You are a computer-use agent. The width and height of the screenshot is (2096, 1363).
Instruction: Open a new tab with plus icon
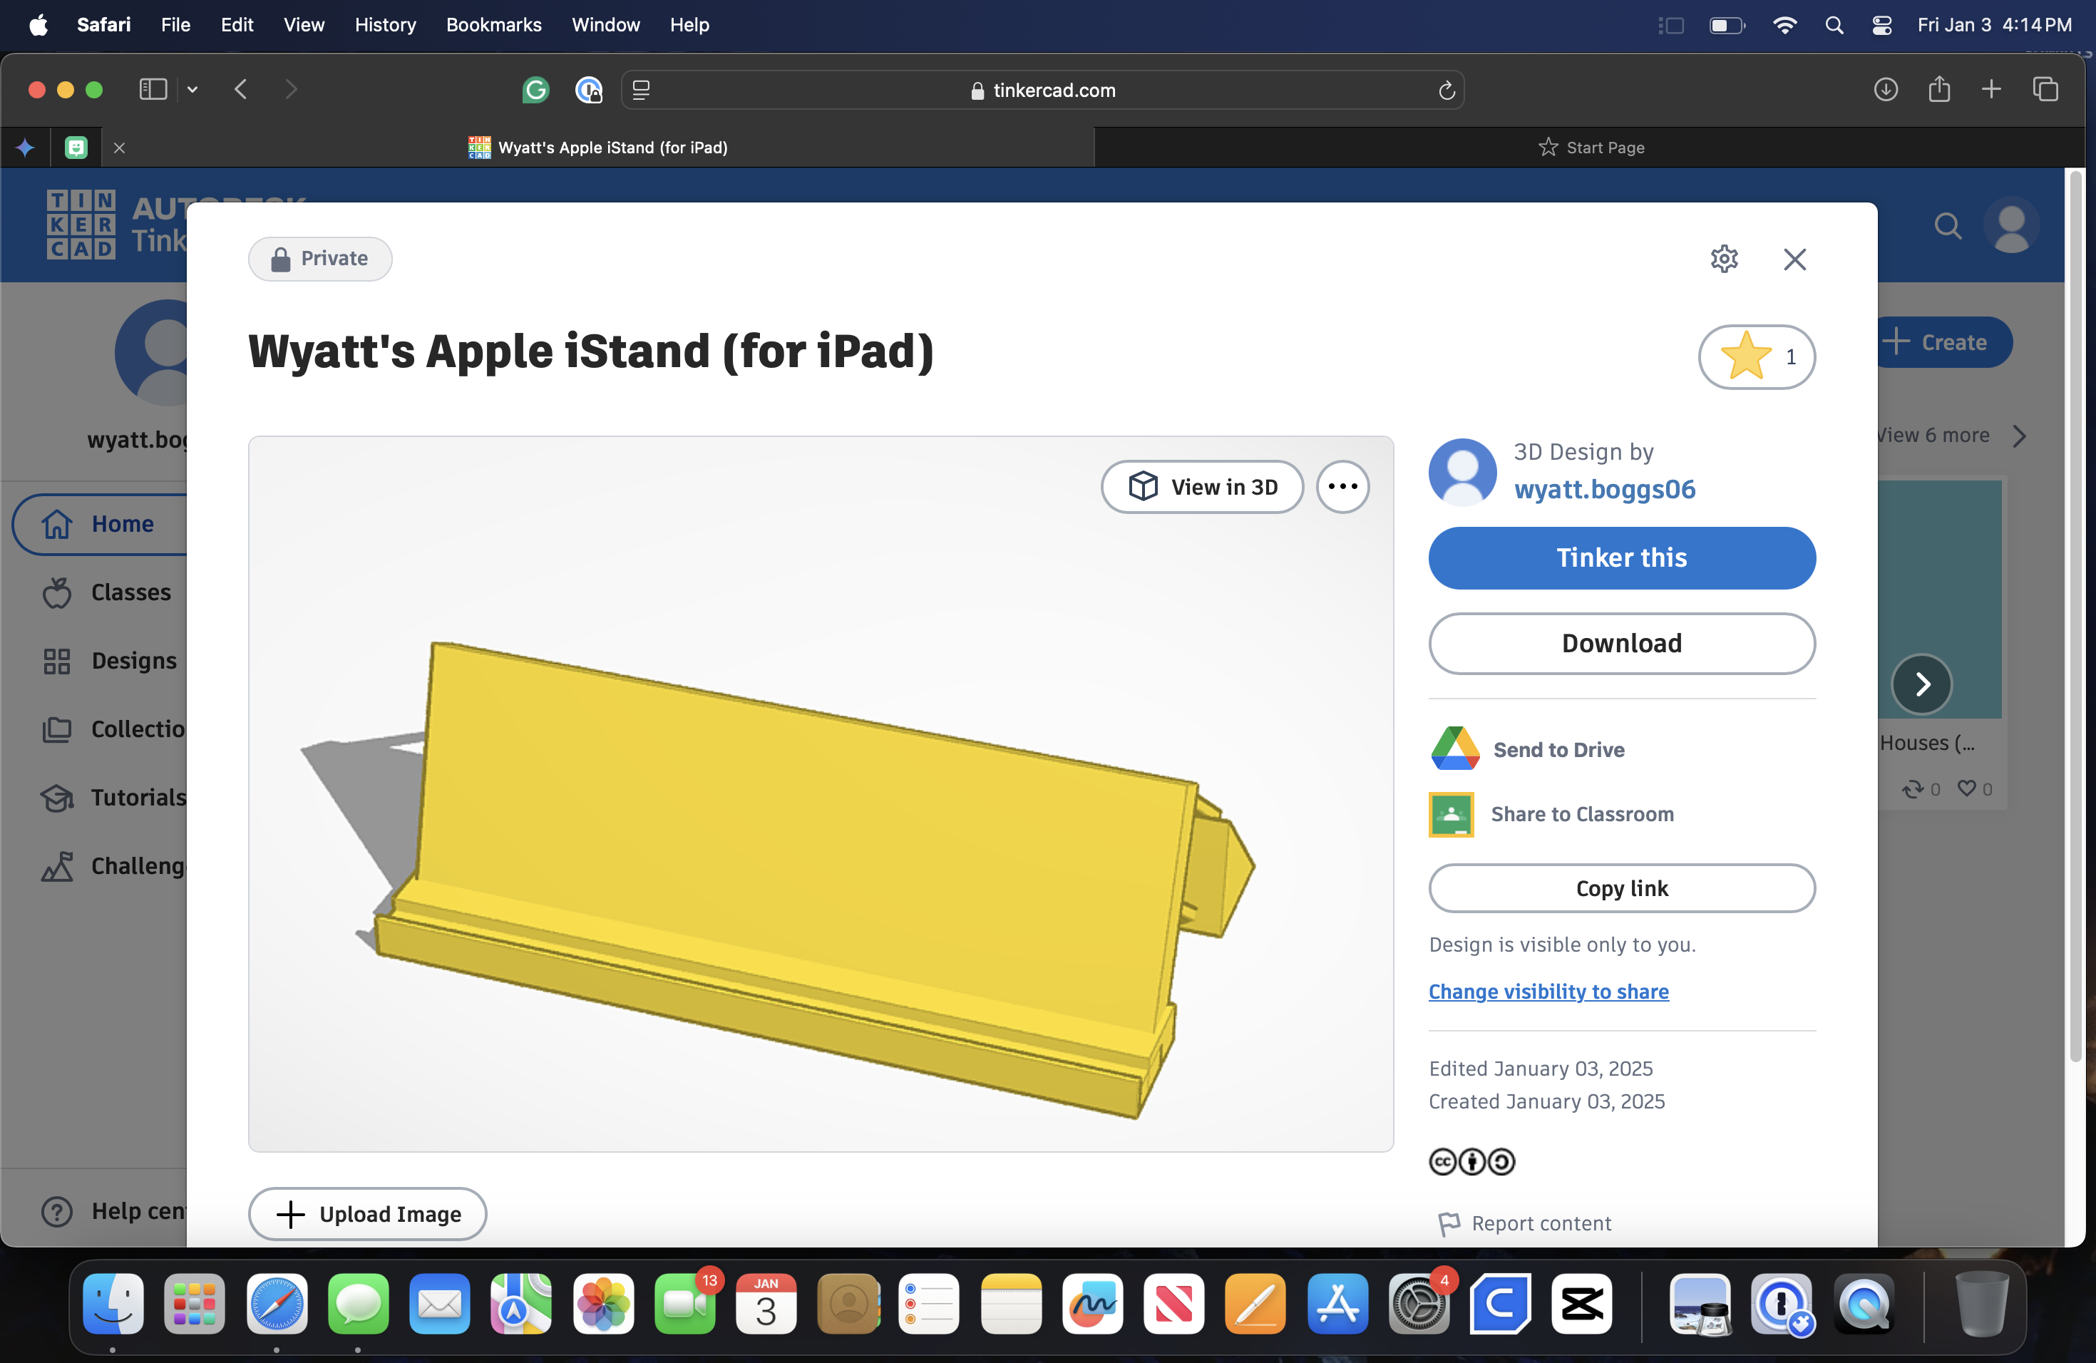point(1991,89)
